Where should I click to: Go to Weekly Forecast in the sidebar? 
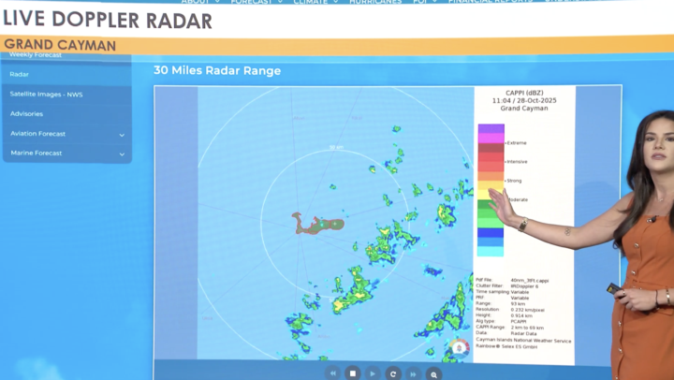36,55
